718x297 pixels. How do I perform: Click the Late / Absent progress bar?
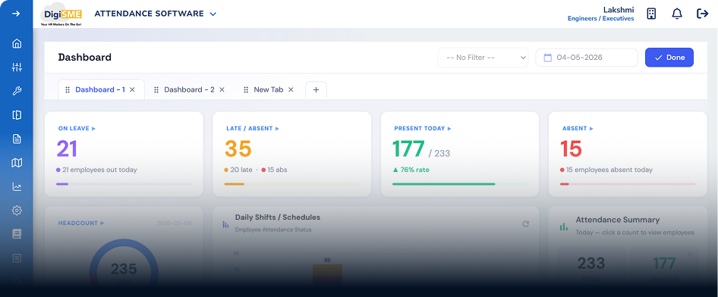[291, 184]
